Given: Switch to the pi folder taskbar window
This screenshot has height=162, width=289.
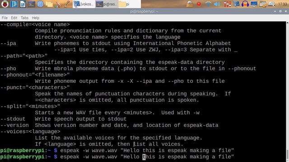Looking at the screenshot, I should [129, 4].
